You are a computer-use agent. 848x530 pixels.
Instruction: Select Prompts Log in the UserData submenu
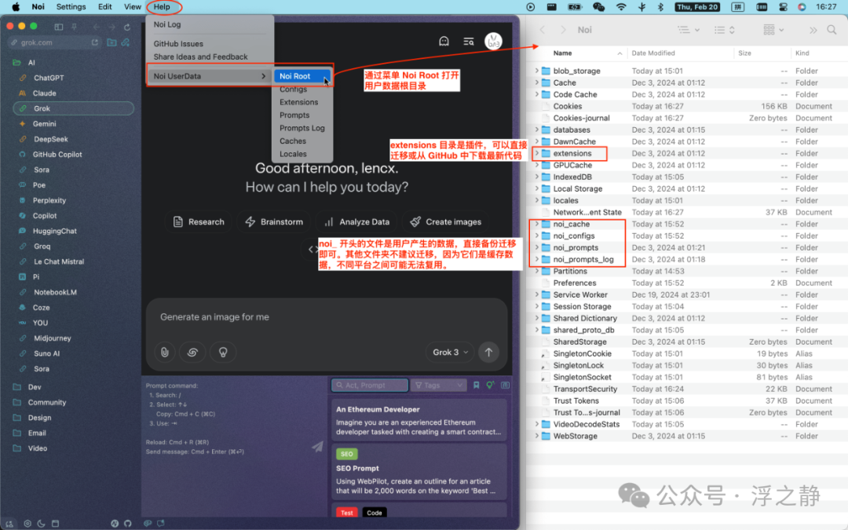(x=302, y=128)
